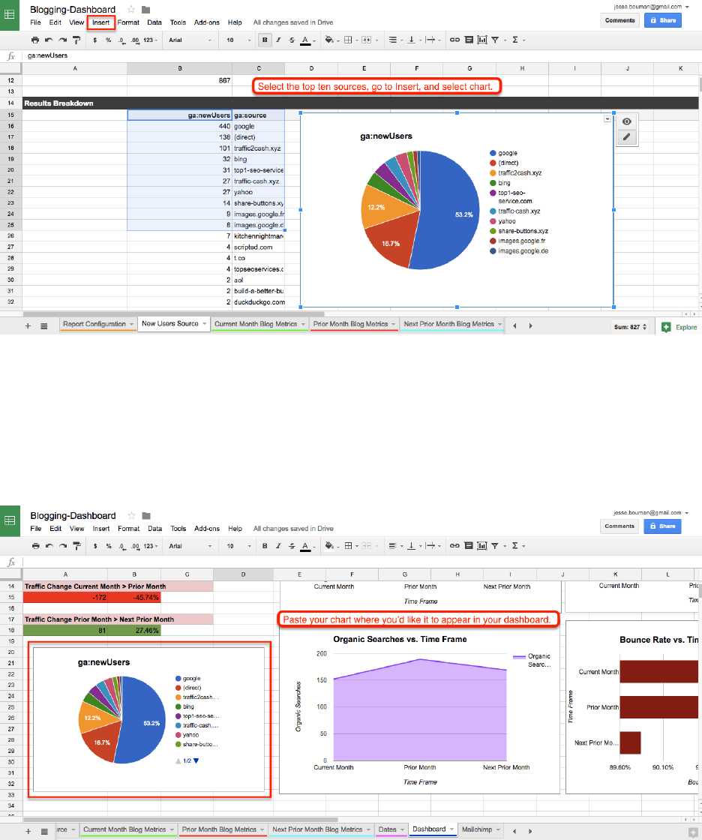Toggle Bold in the Dashboard window
The height and width of the screenshot is (840, 702).
(x=265, y=546)
